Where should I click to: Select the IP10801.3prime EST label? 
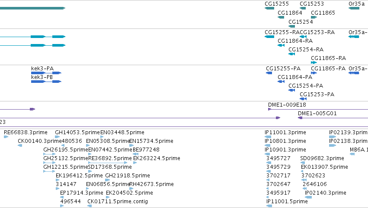(x=285, y=141)
